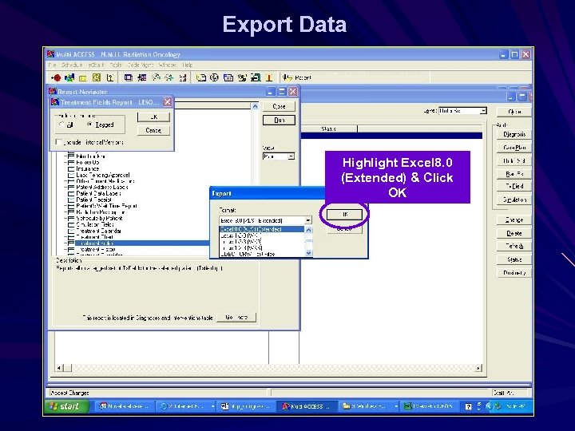Open the View dropdown in Report Navigator
Viewport: 575px width, 431px height.
point(291,156)
